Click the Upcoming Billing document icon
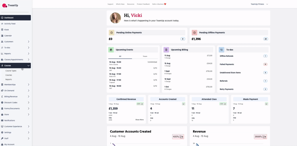 click(x=166, y=50)
